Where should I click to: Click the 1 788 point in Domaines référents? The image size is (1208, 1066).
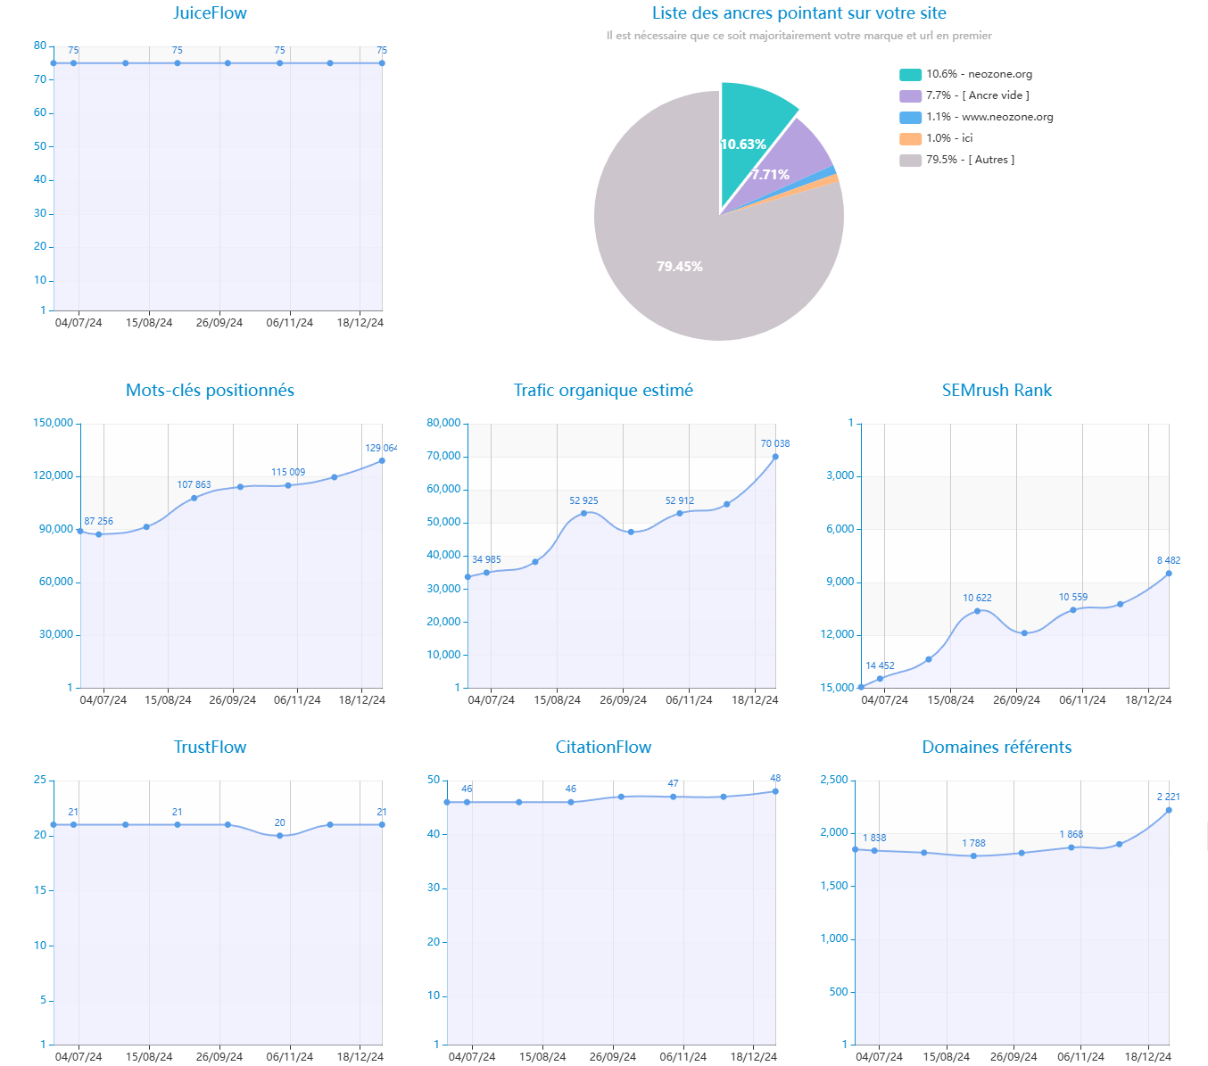[973, 855]
